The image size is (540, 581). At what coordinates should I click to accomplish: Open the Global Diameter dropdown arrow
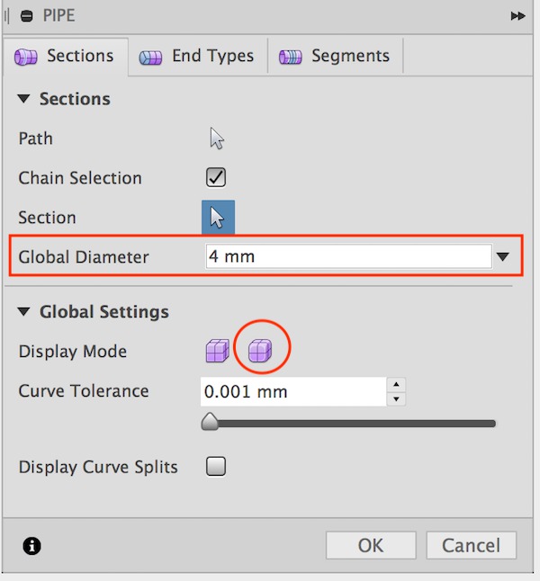point(503,256)
